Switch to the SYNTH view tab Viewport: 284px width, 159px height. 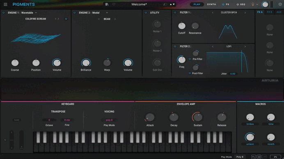pyautogui.click(x=211, y=5)
